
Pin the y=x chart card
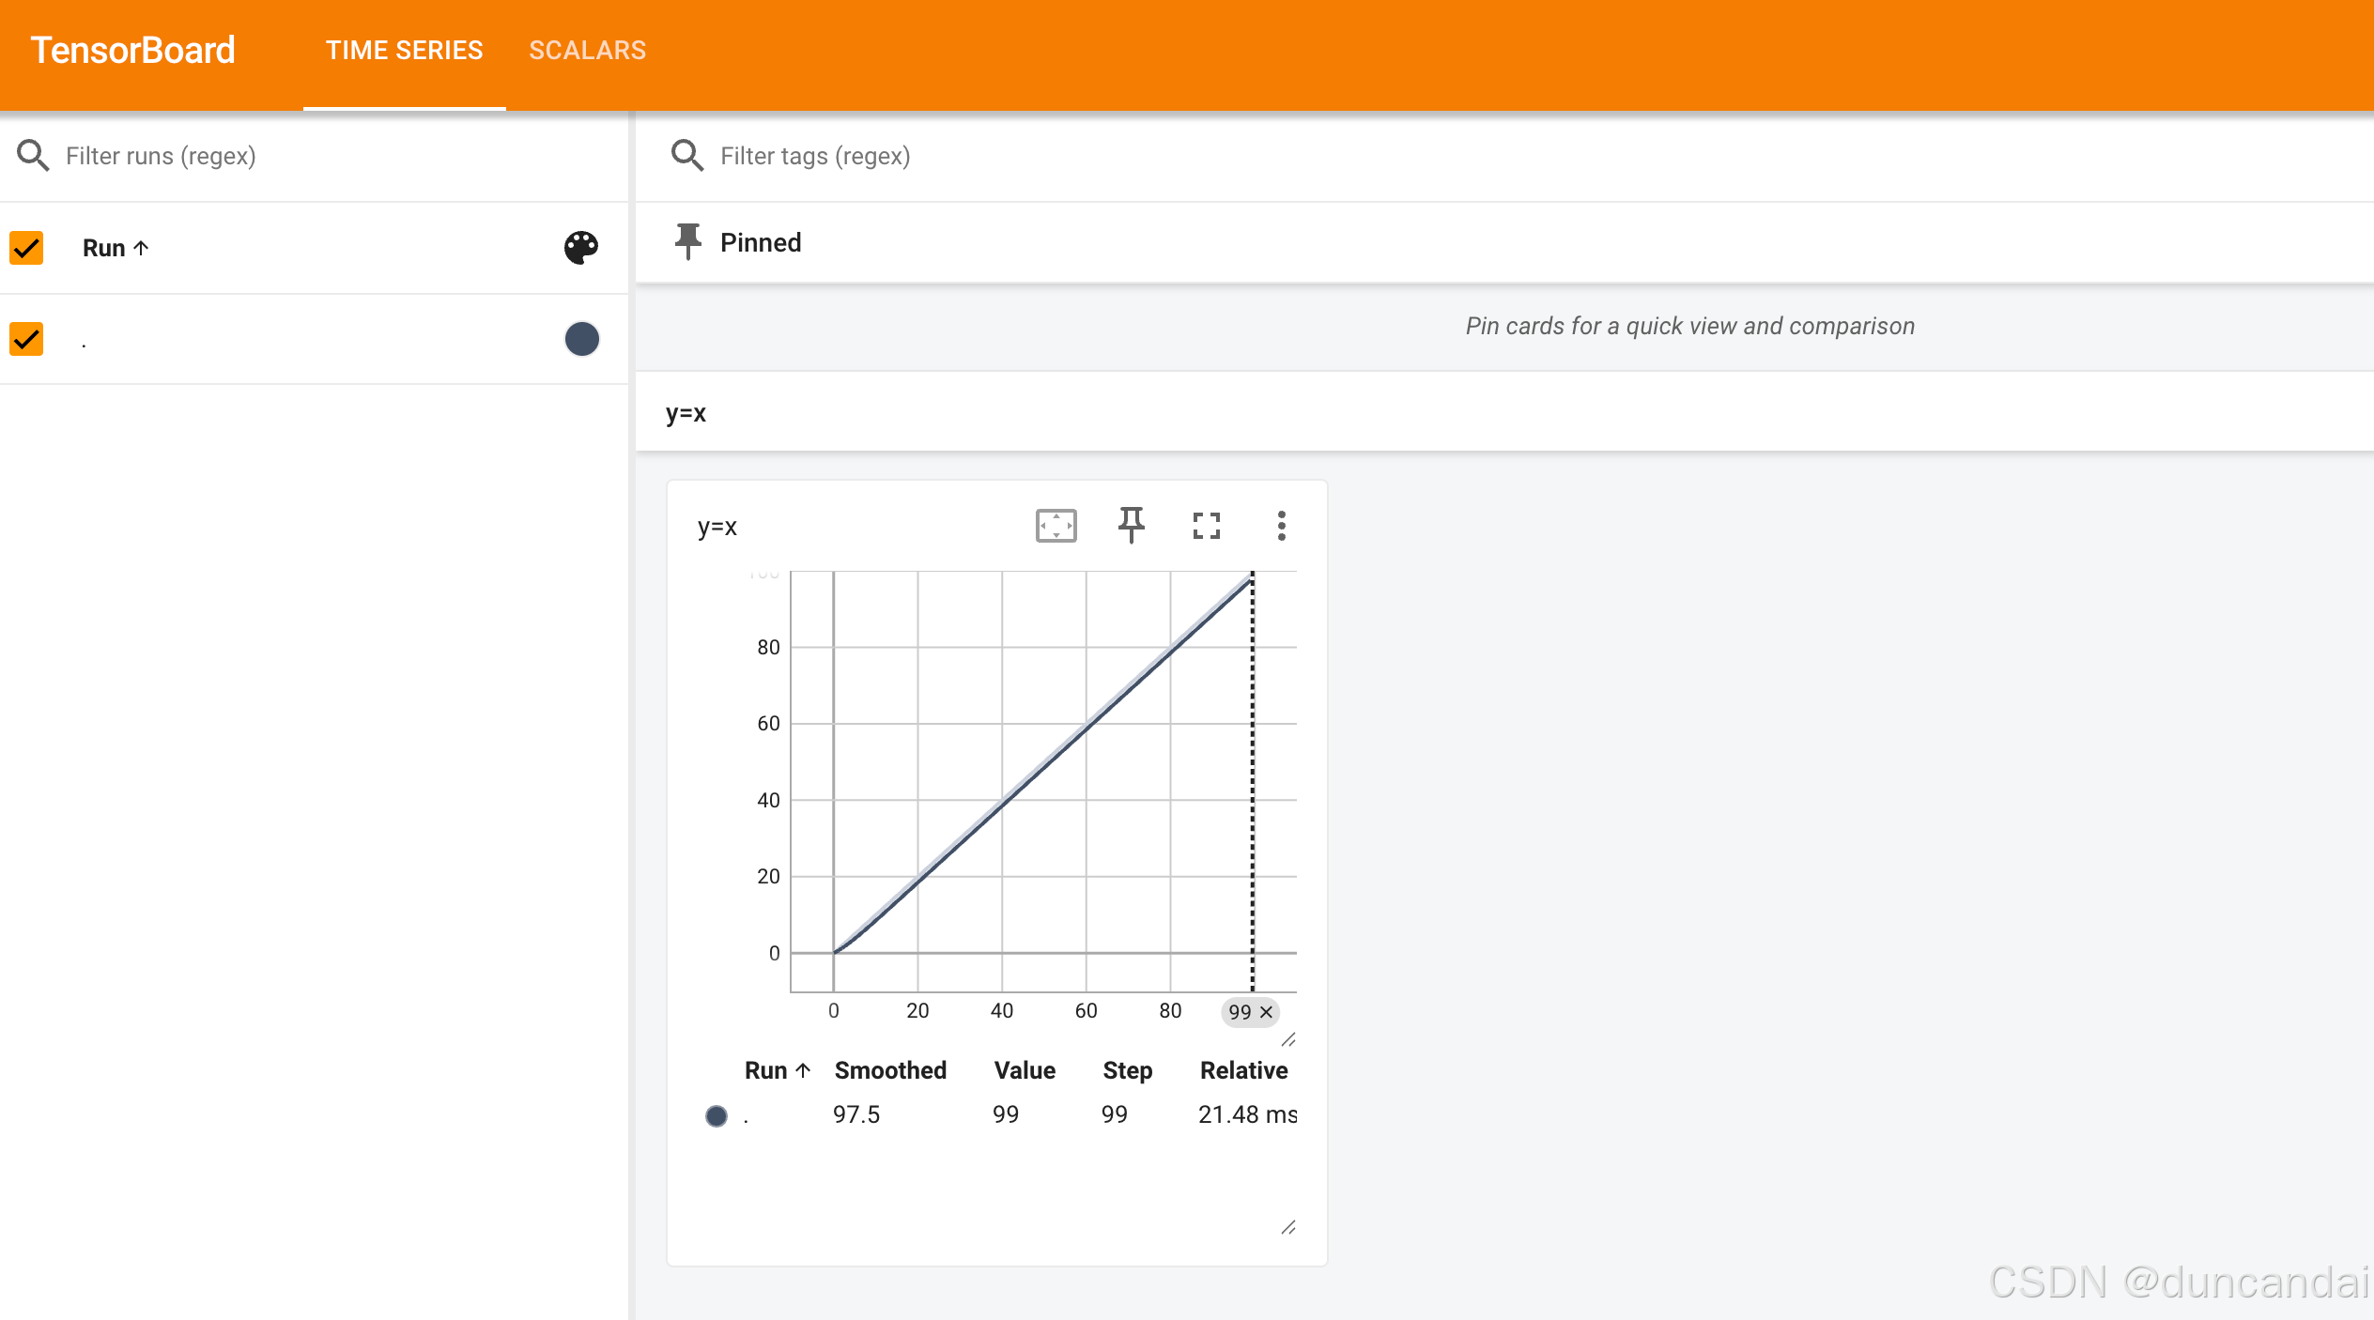1131,526
